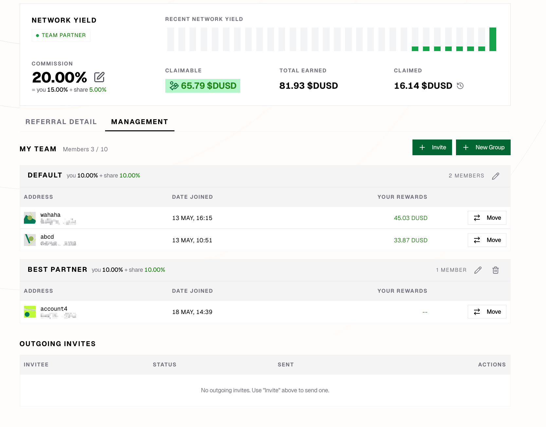
Task: Click the BEST PARTNER group title
Action: pyautogui.click(x=58, y=269)
